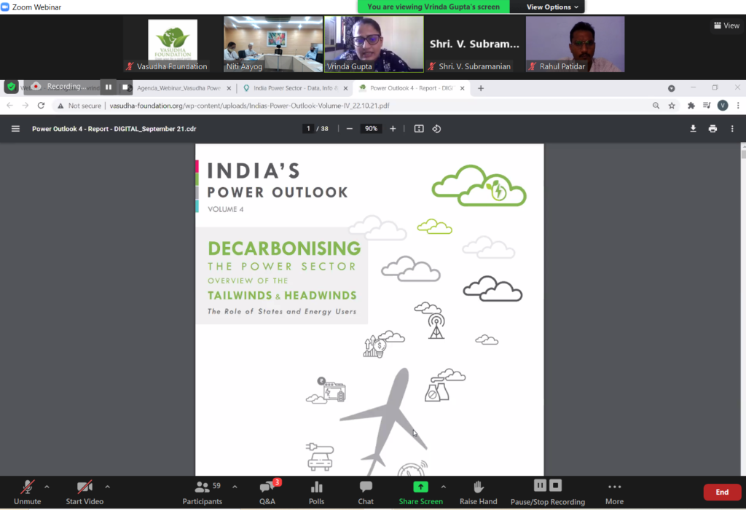Open PDF viewer more actions menu
The height and width of the screenshot is (510, 746).
coord(732,128)
